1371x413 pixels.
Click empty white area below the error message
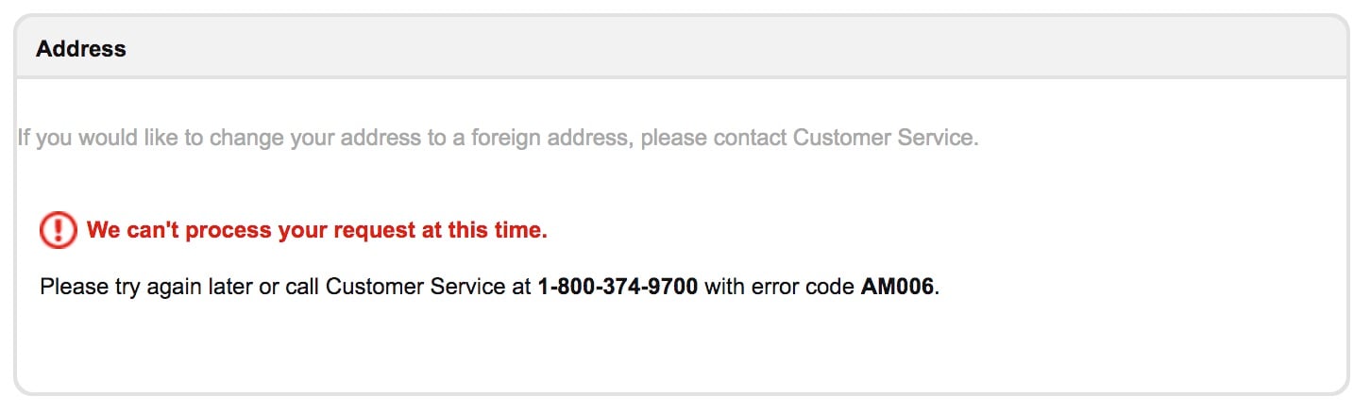tap(681, 344)
